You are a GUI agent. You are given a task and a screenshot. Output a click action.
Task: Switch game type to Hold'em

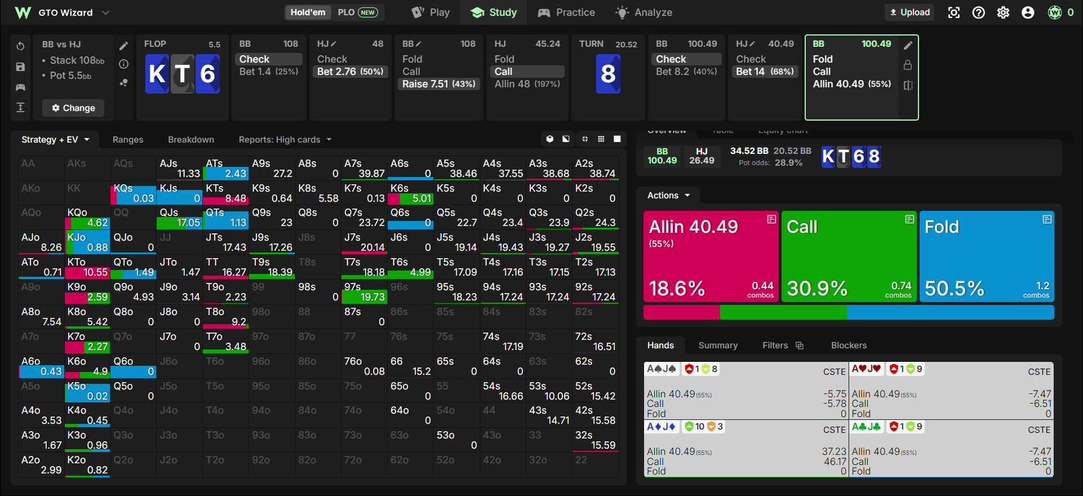(x=308, y=12)
